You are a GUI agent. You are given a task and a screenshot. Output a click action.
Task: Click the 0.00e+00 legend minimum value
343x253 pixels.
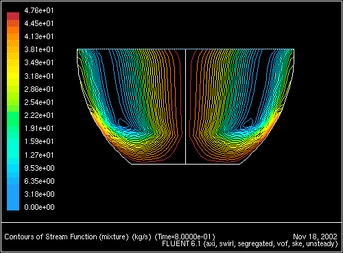pos(39,207)
